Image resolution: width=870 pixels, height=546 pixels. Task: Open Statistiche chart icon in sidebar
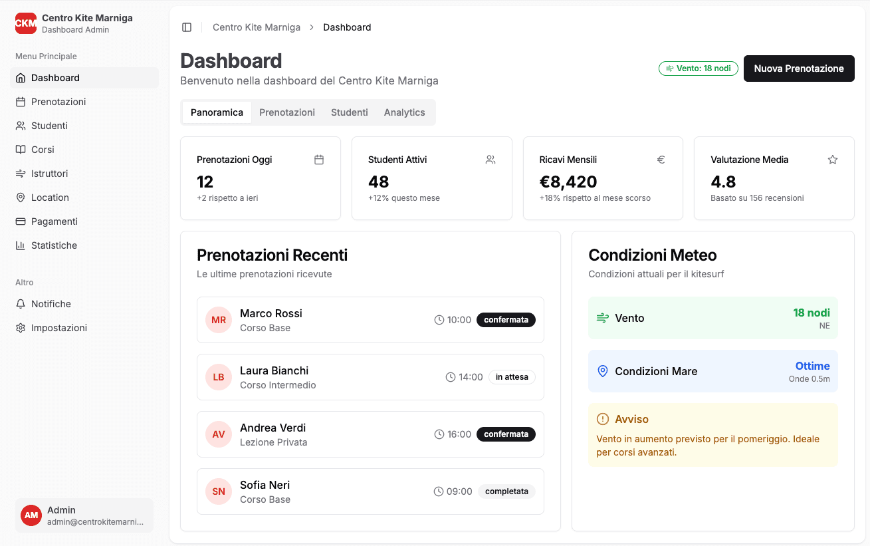coord(21,245)
